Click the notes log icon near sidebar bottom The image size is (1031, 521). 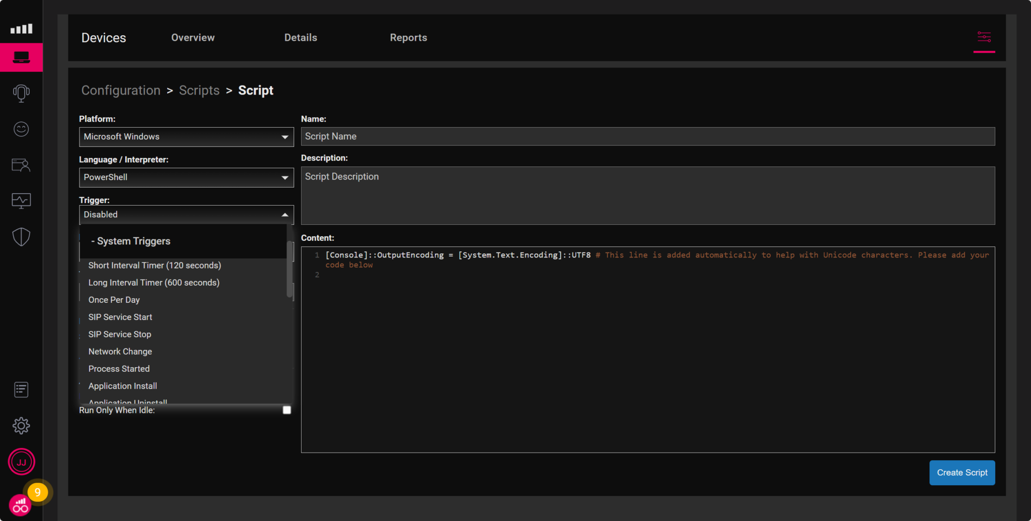pos(21,389)
